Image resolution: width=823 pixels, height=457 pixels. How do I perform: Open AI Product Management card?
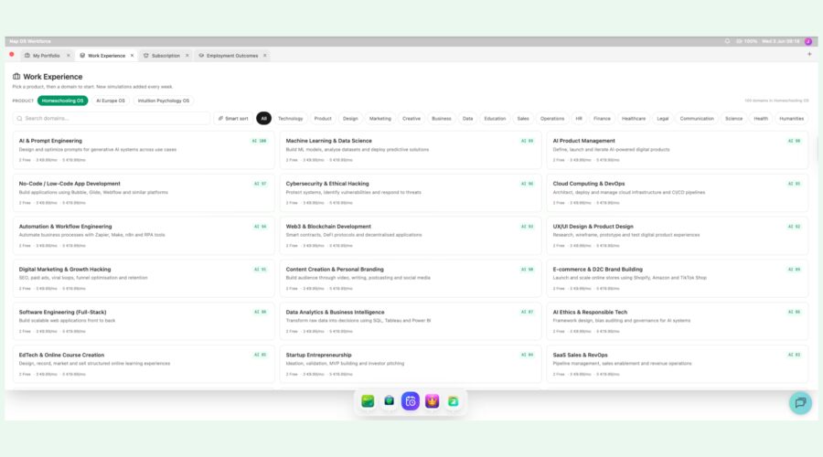click(678, 150)
